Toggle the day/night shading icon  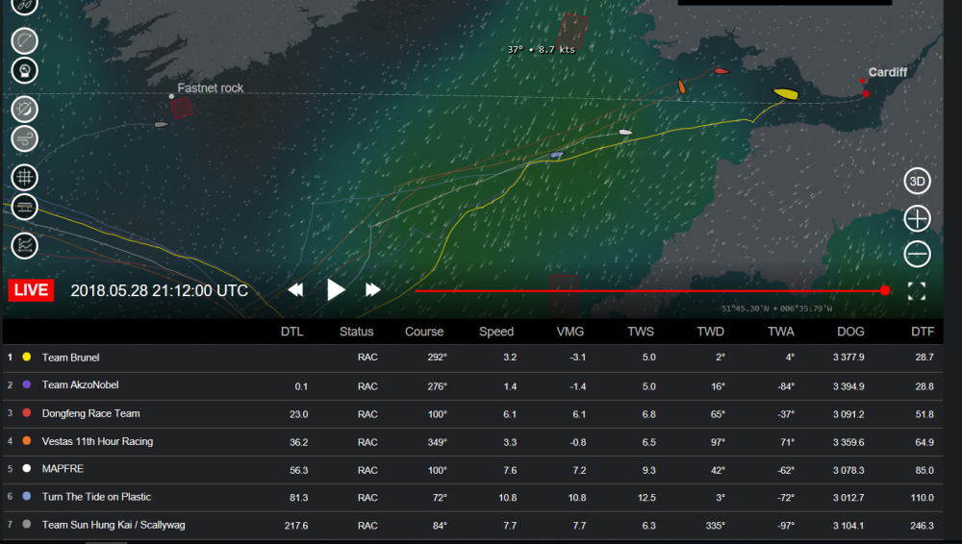[x=25, y=109]
